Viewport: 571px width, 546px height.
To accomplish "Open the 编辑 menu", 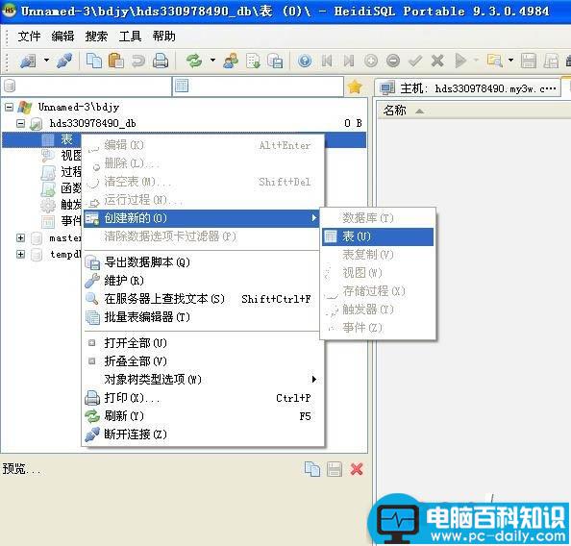I will coord(62,37).
